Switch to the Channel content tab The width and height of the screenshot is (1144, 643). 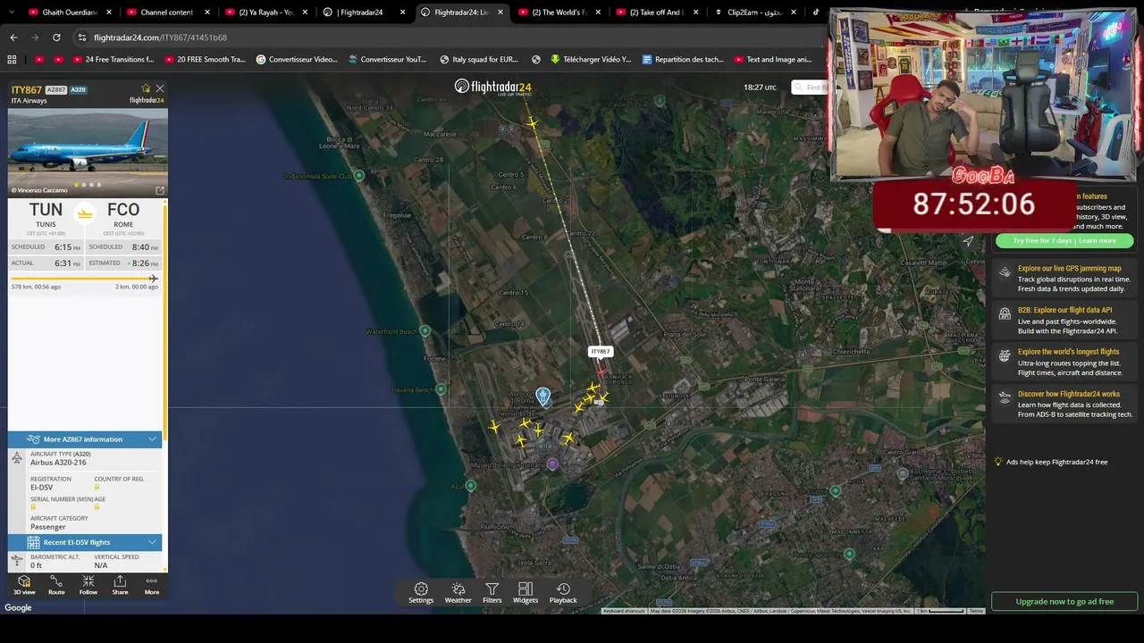click(x=169, y=13)
